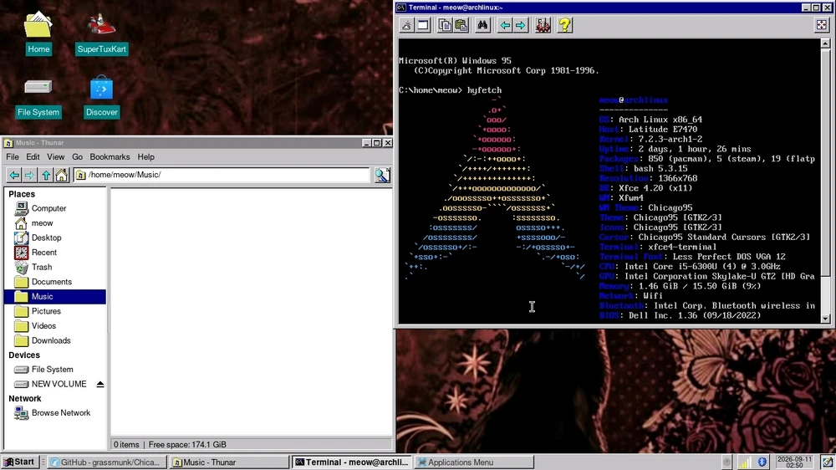This screenshot has width=836, height=470.
Task: Go to parent folder in Thunar
Action: click(x=46, y=175)
